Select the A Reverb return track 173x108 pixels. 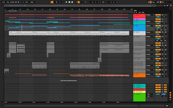[139, 85]
